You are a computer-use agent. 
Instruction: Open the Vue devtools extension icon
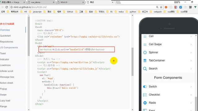(x=195, y=7)
